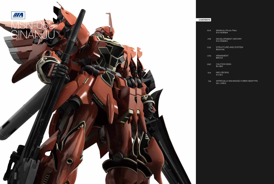Image resolution: width=274 pixels, height=184 pixels.
Task: Click the Chinese subtitle under NEO ZEONG
Action: (x=219, y=75)
